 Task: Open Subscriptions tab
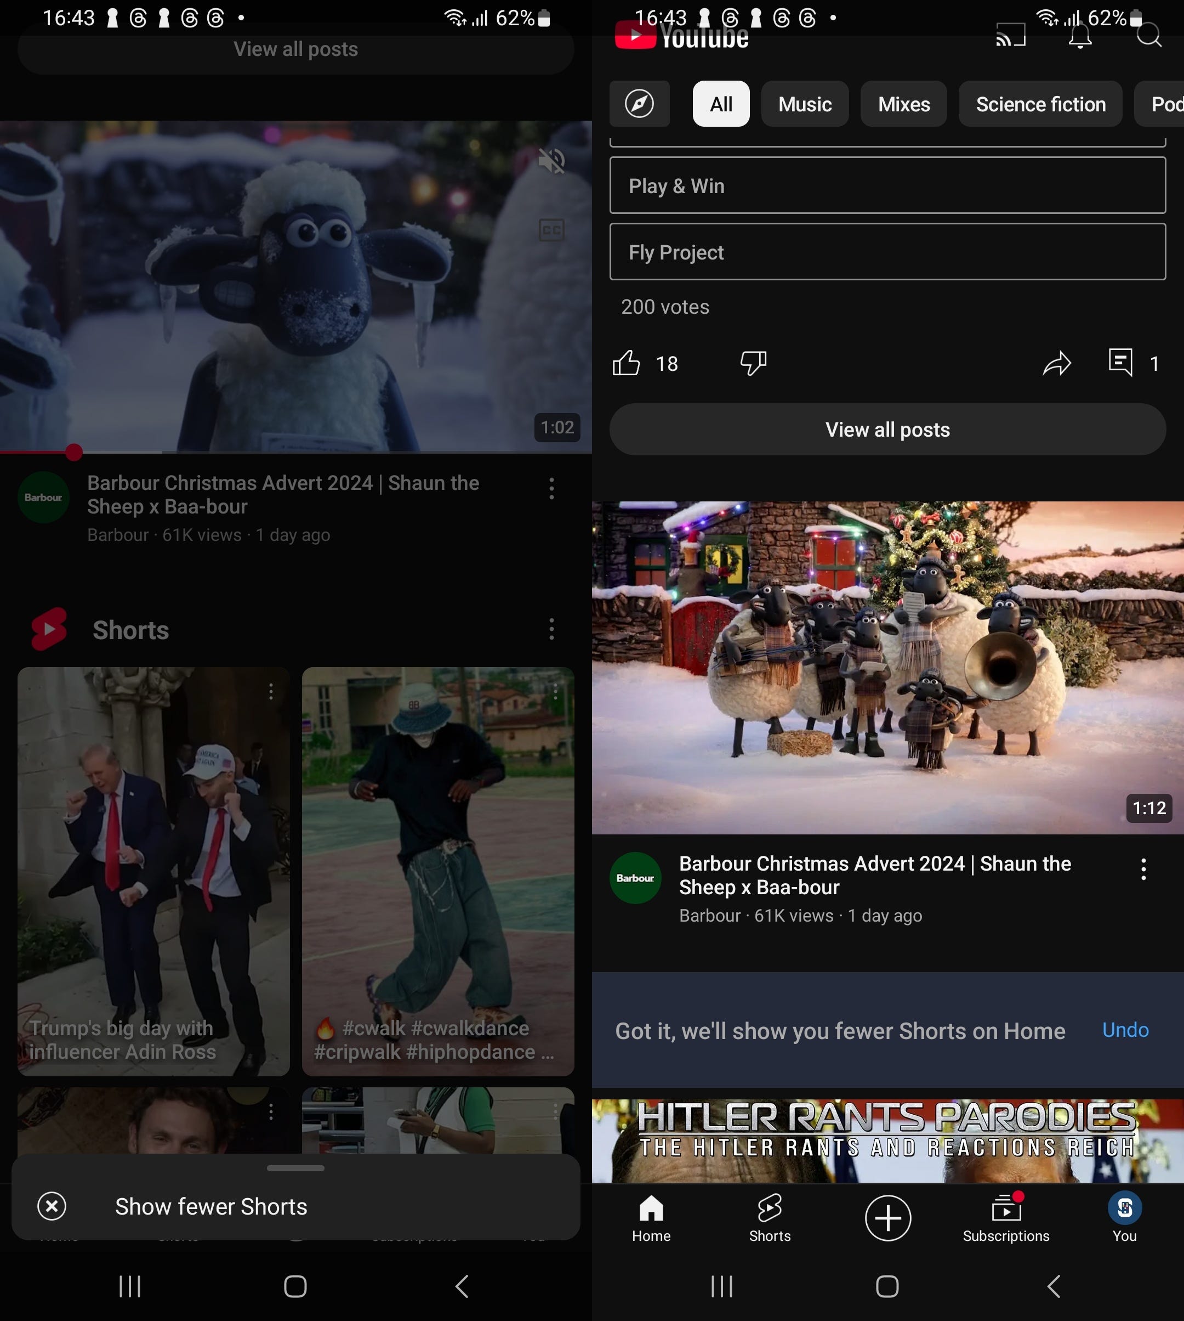(1006, 1218)
